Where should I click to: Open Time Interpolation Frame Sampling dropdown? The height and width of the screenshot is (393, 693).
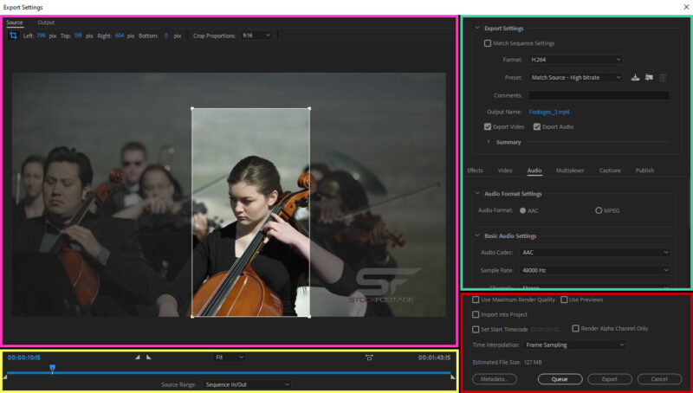(575, 345)
